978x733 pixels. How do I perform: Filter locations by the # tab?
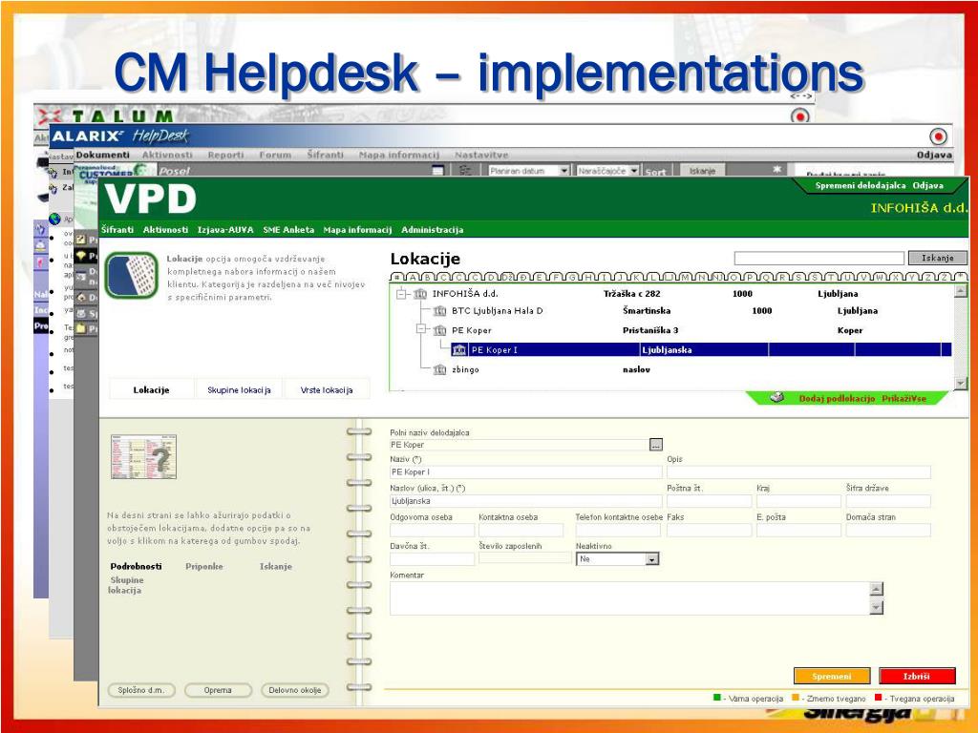[x=397, y=277]
